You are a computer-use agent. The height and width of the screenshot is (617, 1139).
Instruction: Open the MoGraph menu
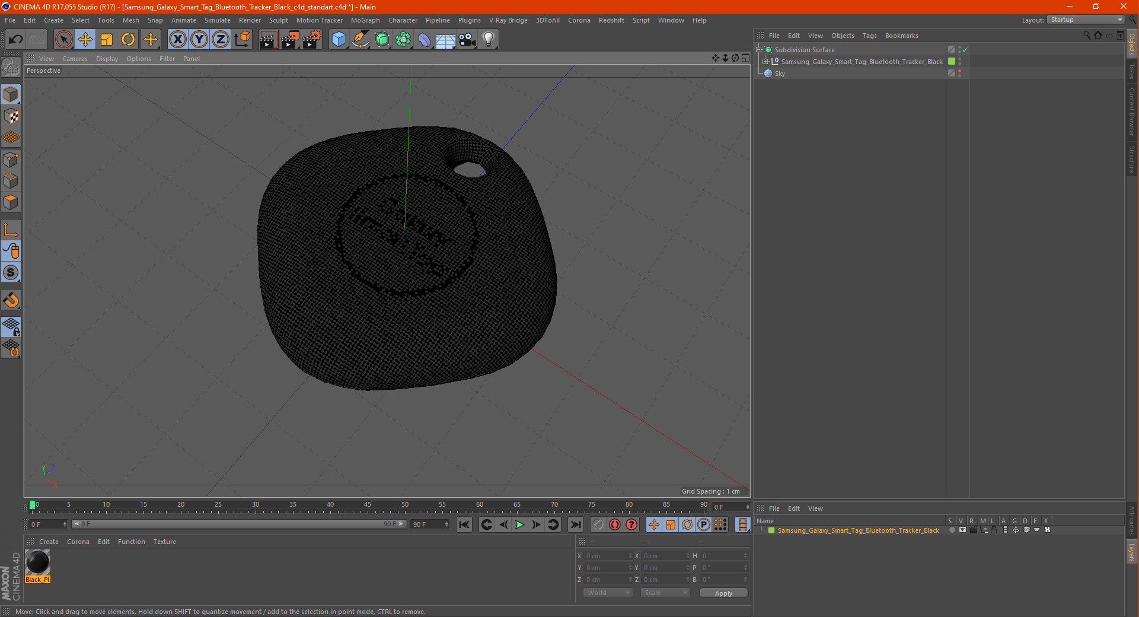[365, 20]
